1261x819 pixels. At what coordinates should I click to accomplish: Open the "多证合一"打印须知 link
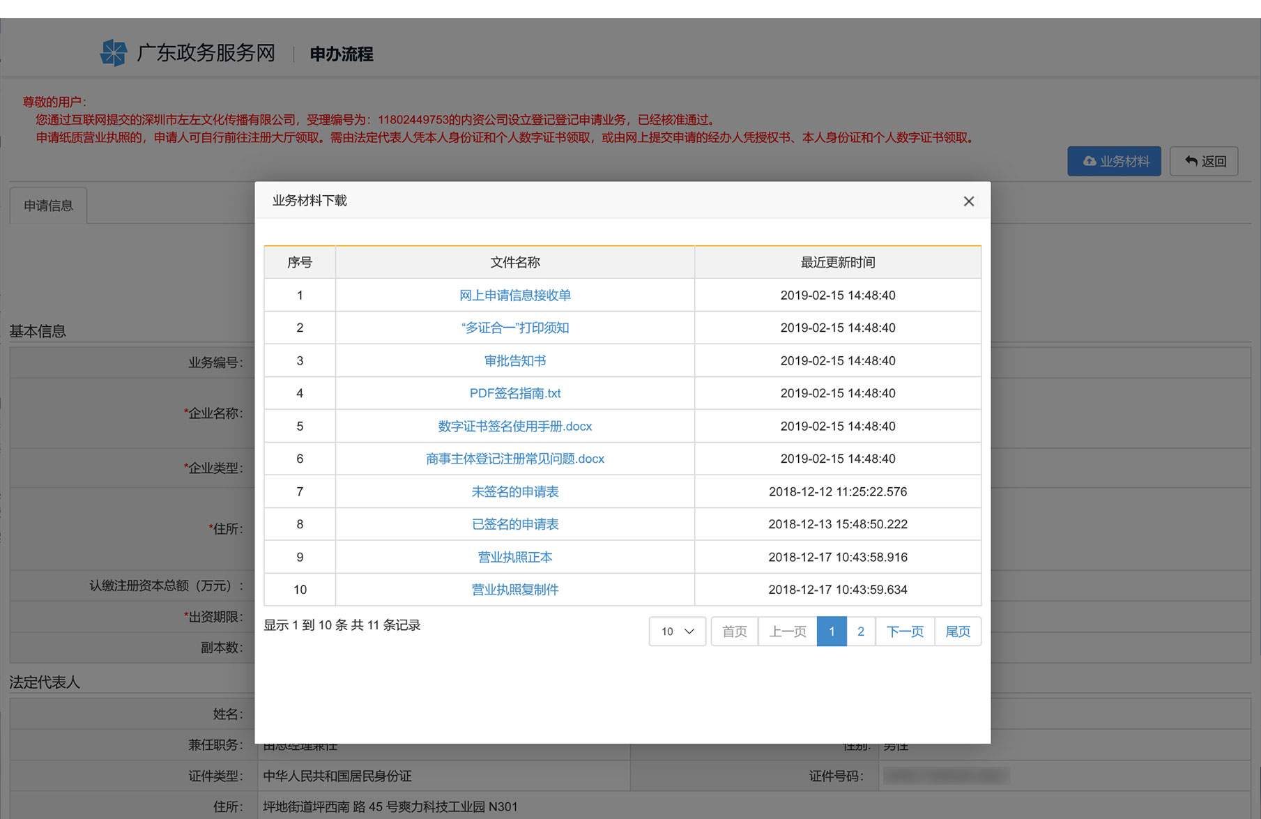(x=514, y=328)
